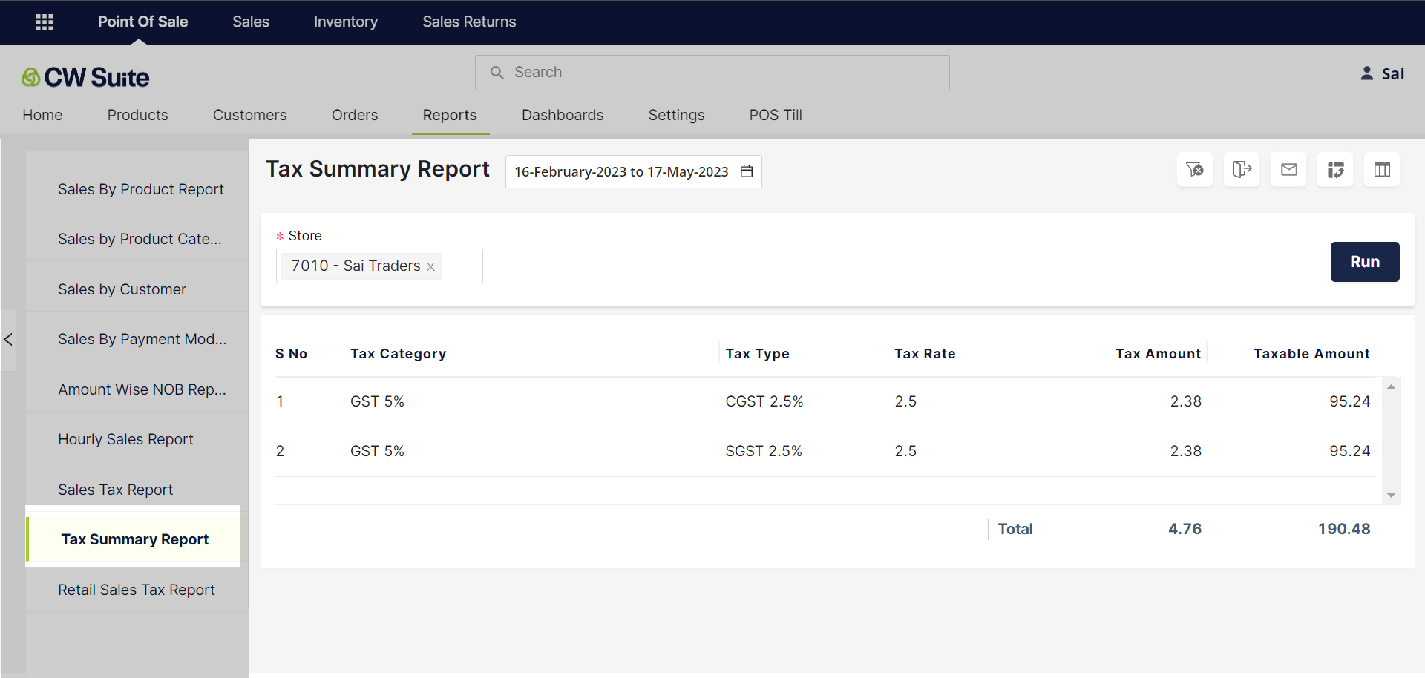Click the clear filters funnel icon
Viewport: 1425px width, 678px height.
(x=1194, y=170)
